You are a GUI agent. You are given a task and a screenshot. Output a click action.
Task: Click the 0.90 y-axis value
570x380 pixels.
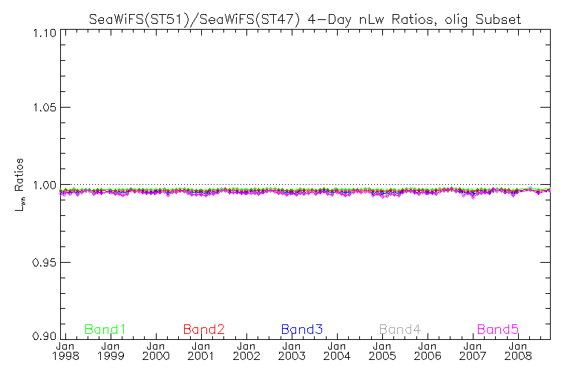coord(45,335)
